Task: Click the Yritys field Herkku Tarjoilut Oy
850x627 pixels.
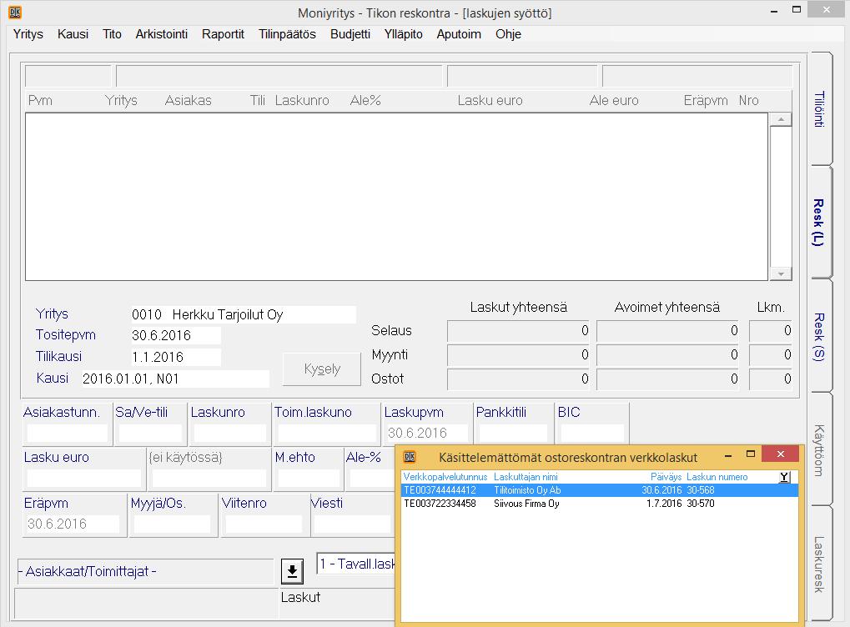Action: (244, 314)
